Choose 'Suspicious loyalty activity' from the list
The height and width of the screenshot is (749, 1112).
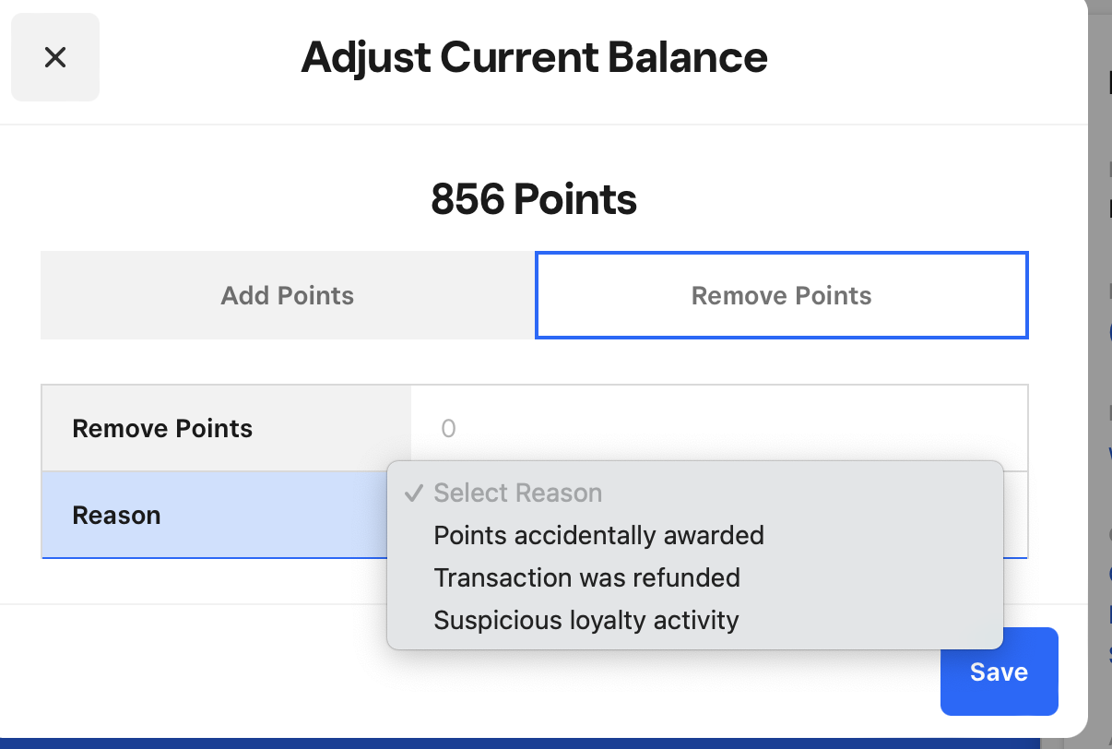point(586,620)
